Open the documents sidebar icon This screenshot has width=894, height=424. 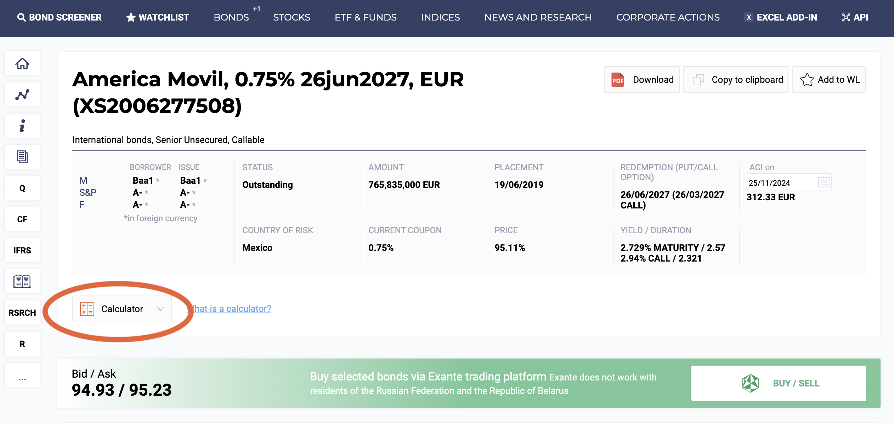coord(22,157)
